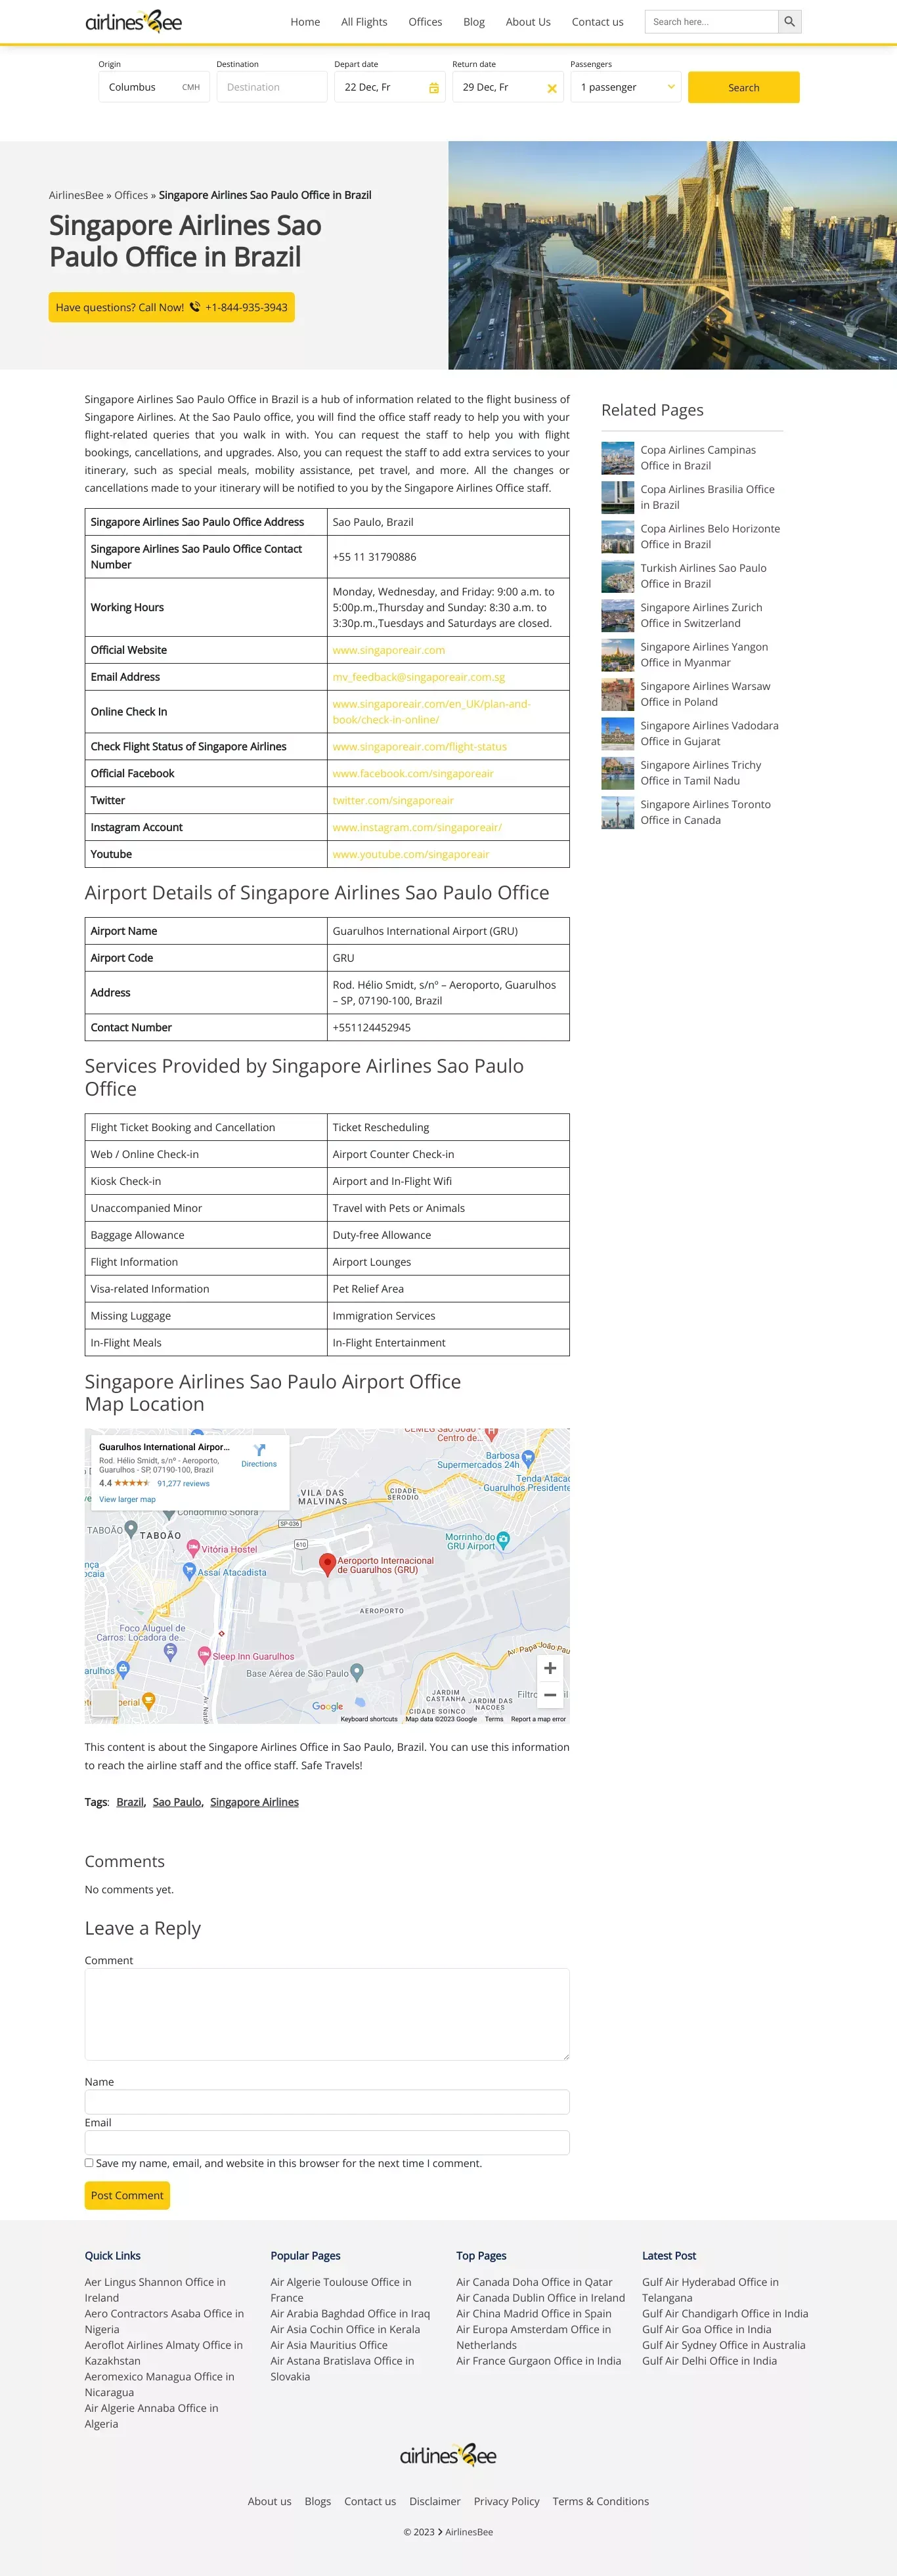Click the Privacy Policy footer link

coord(506,2501)
